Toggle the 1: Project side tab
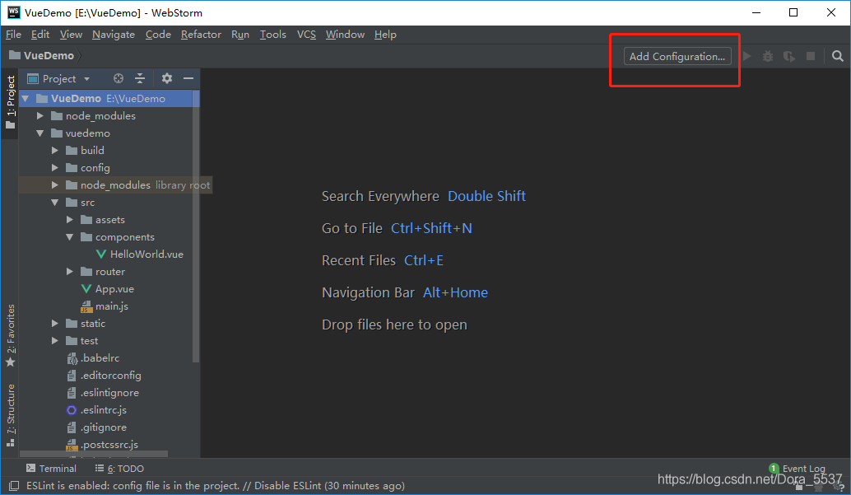 11,103
